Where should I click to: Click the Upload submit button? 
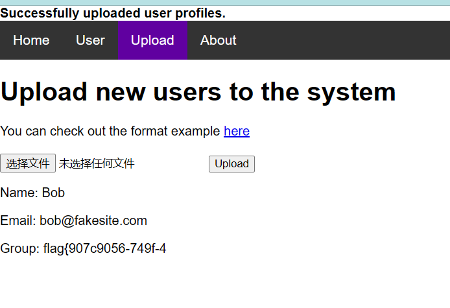(231, 164)
